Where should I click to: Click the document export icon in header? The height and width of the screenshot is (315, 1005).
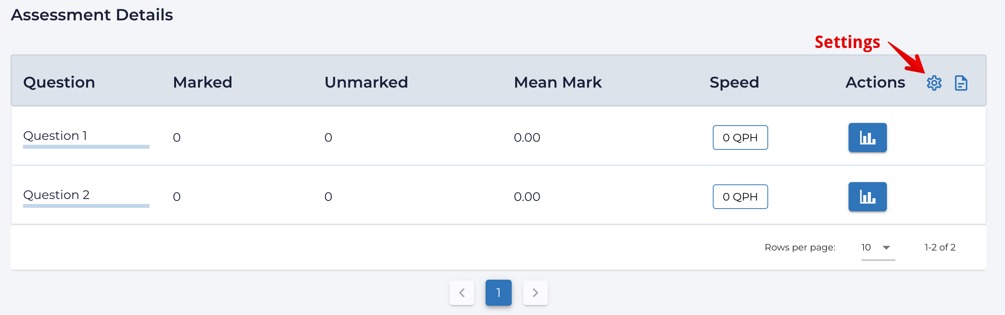(961, 83)
